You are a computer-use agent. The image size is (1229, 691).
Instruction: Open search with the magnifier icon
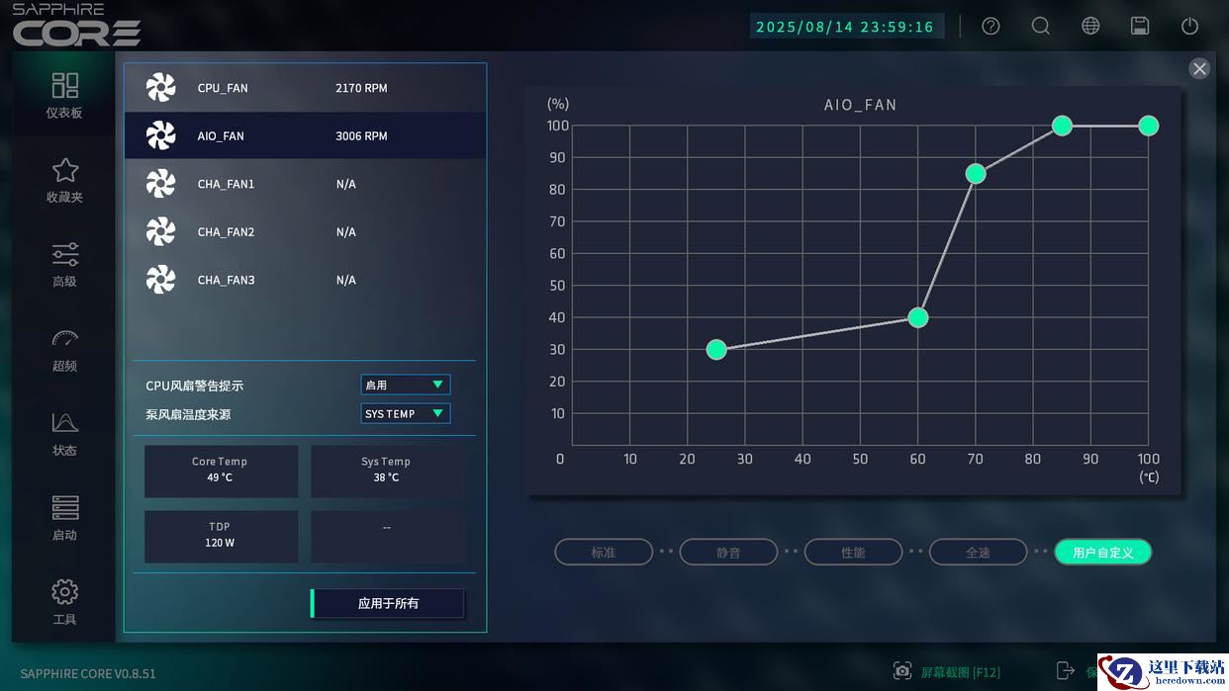[1040, 26]
